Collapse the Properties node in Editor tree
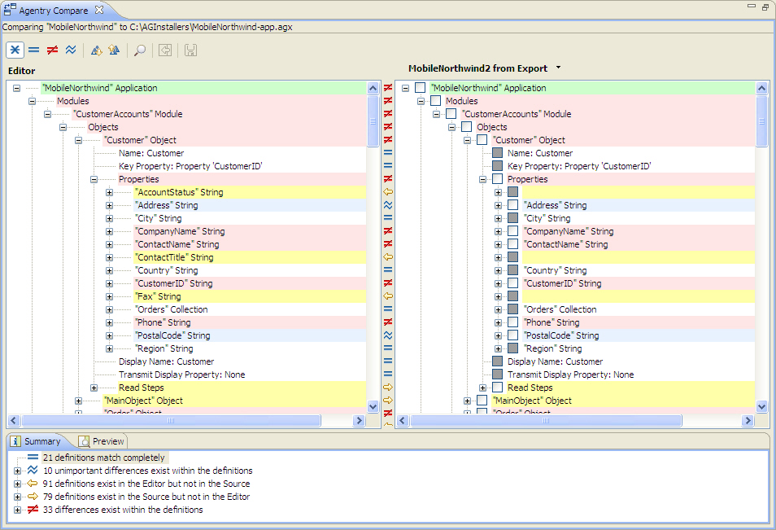 94,179
